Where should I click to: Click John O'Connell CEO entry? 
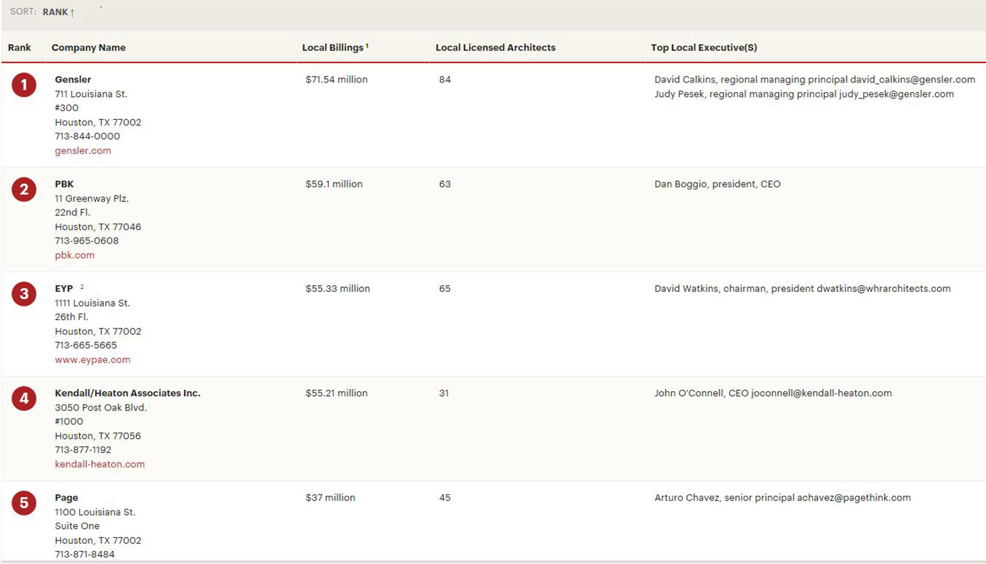pyautogui.click(x=773, y=394)
